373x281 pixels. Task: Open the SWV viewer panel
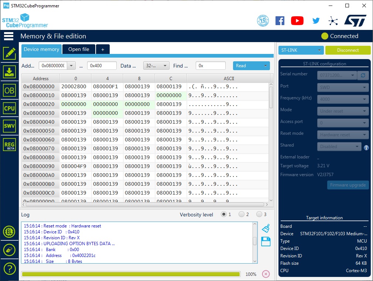point(10,126)
